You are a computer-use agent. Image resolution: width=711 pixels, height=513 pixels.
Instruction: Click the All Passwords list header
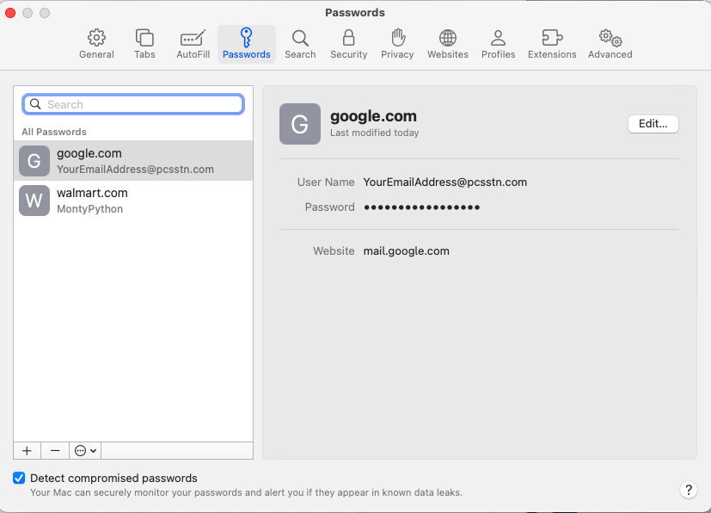tap(54, 132)
